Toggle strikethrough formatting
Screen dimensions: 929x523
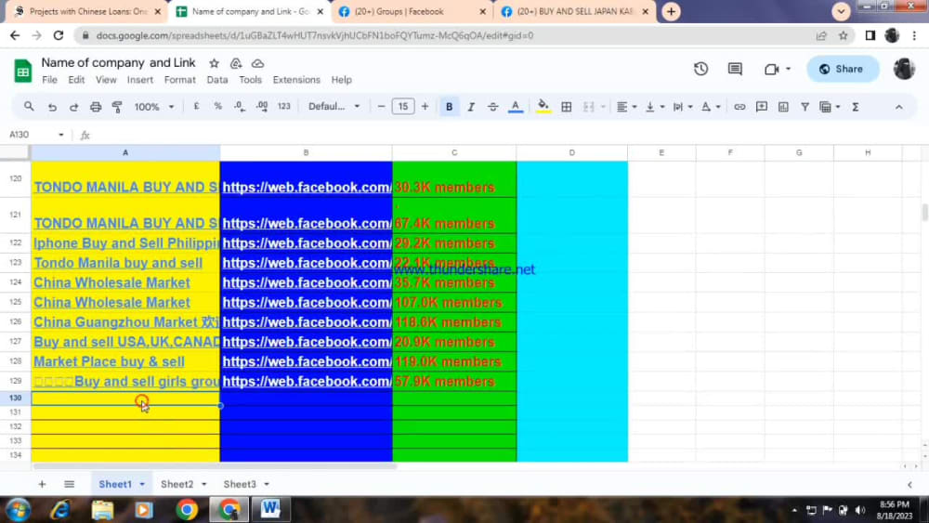[x=492, y=107]
